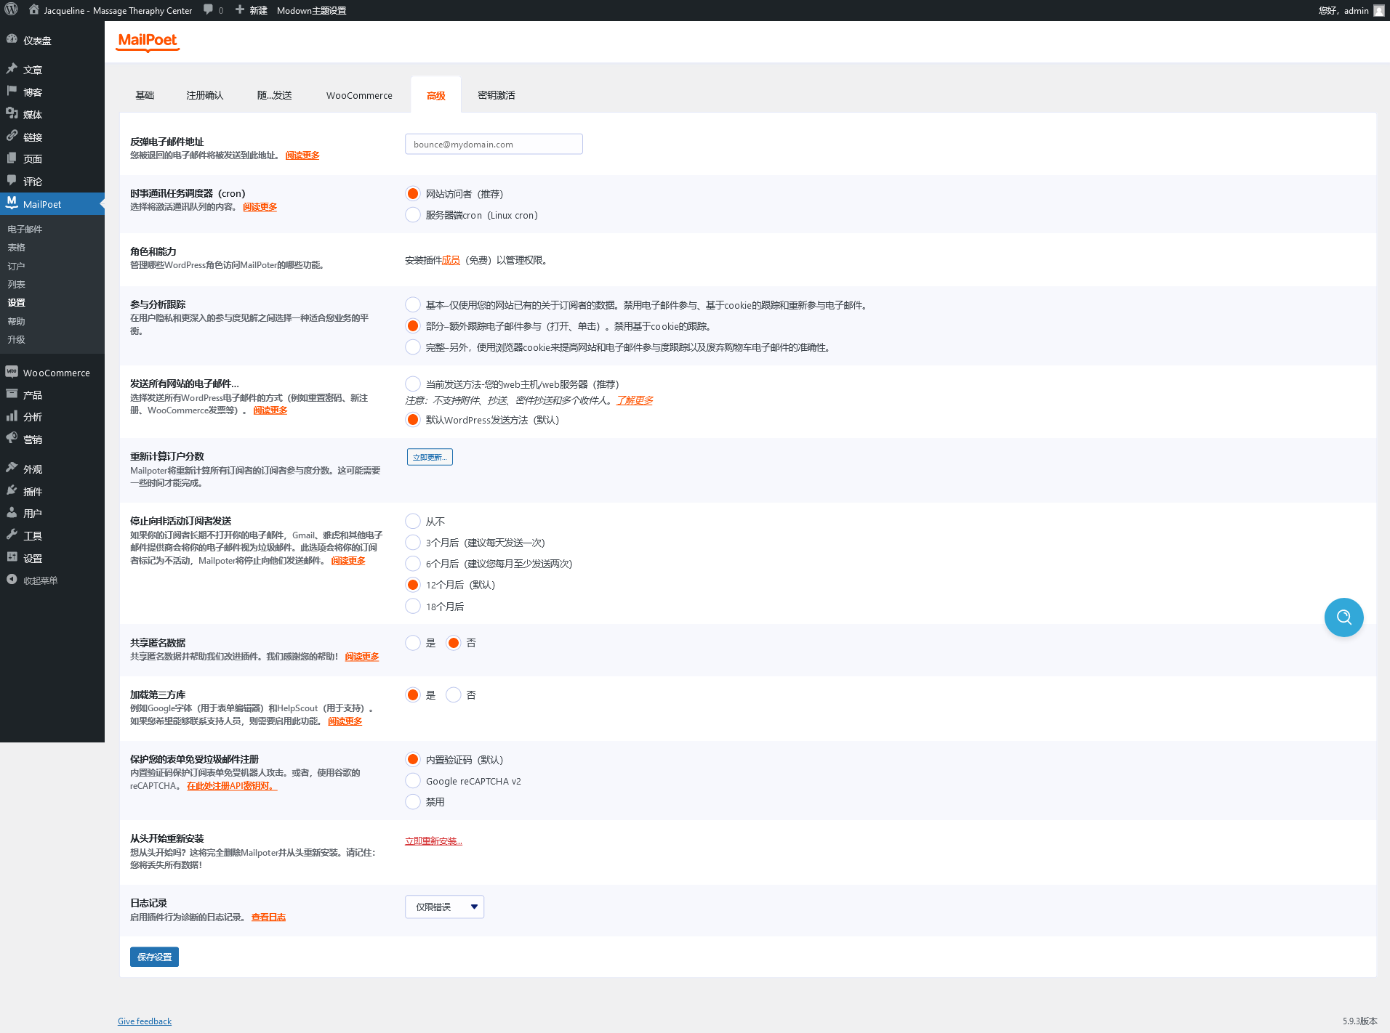Click the home icon next to Jacqueline site name
Viewport: 1390px width, 1033px height.
[33, 10]
